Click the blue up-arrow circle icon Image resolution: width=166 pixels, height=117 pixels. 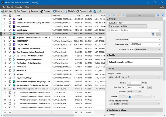[x=163, y=15]
